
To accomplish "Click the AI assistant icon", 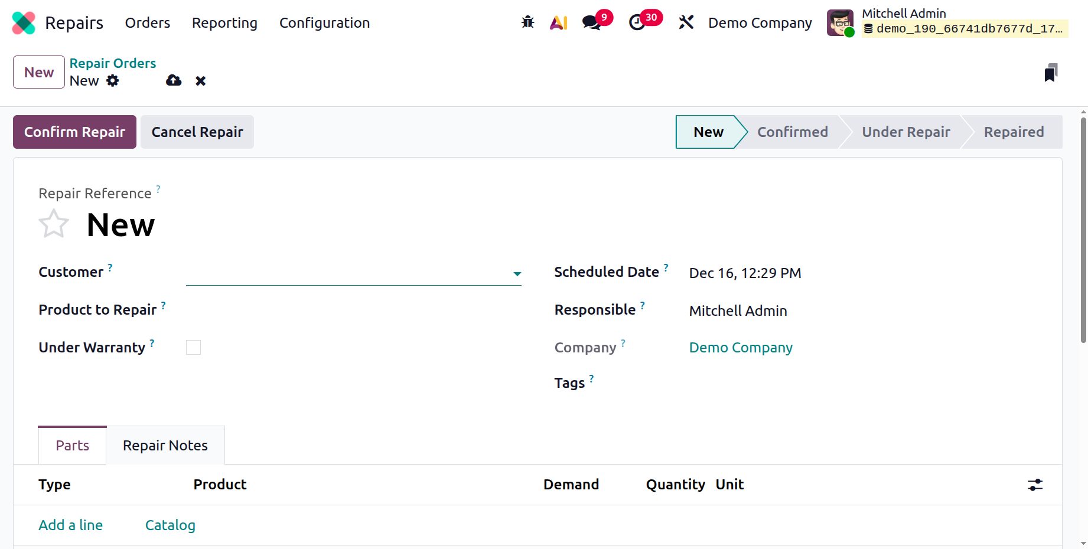I will [558, 22].
